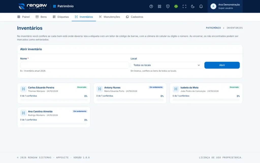Open Isabela da Mota inventory

click(x=206, y=93)
